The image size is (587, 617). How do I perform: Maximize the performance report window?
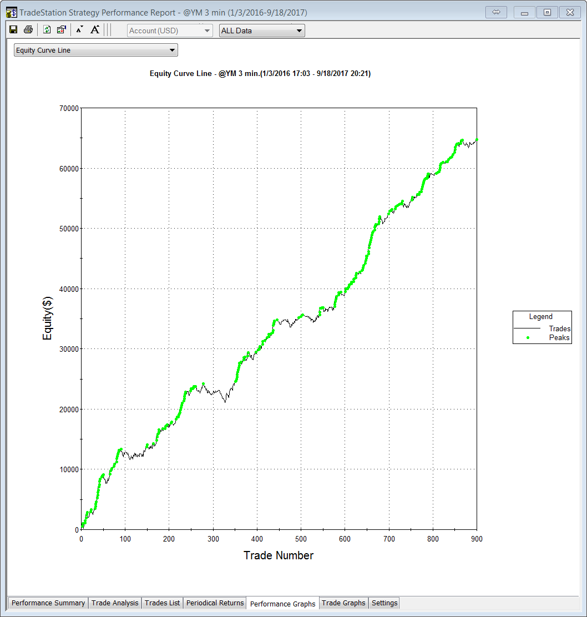point(547,12)
